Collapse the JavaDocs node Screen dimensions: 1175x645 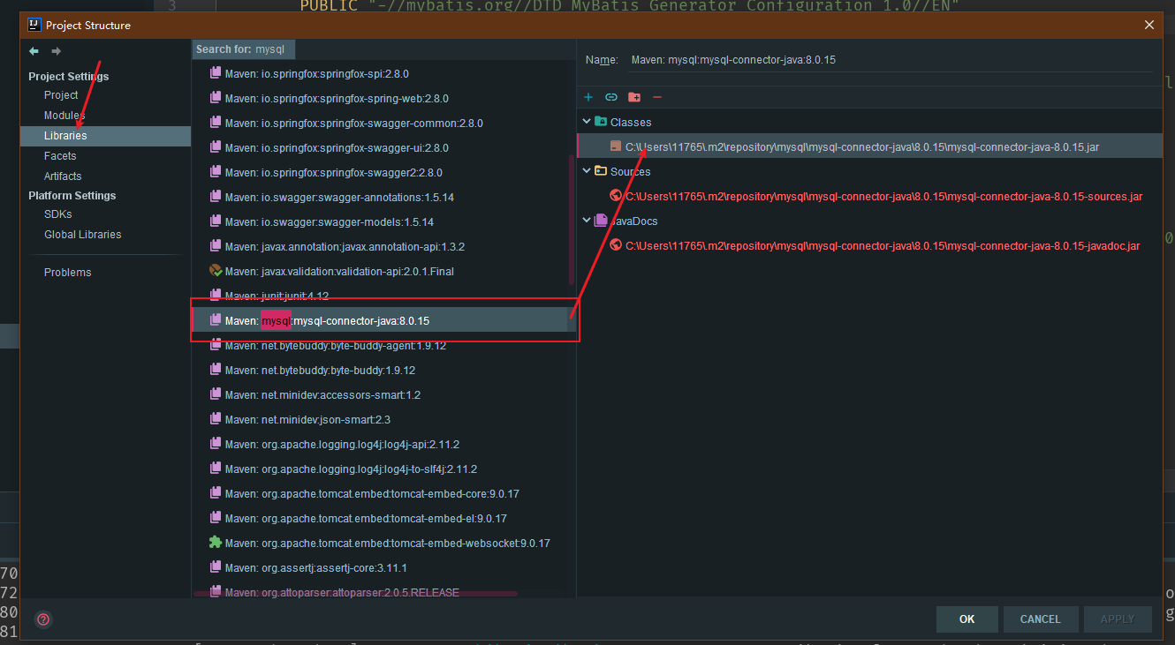[587, 221]
